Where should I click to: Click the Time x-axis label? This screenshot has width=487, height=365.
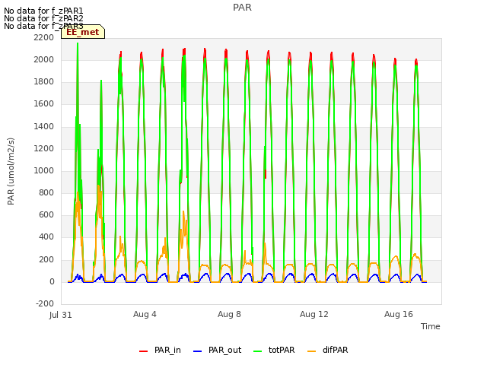pos(430,326)
